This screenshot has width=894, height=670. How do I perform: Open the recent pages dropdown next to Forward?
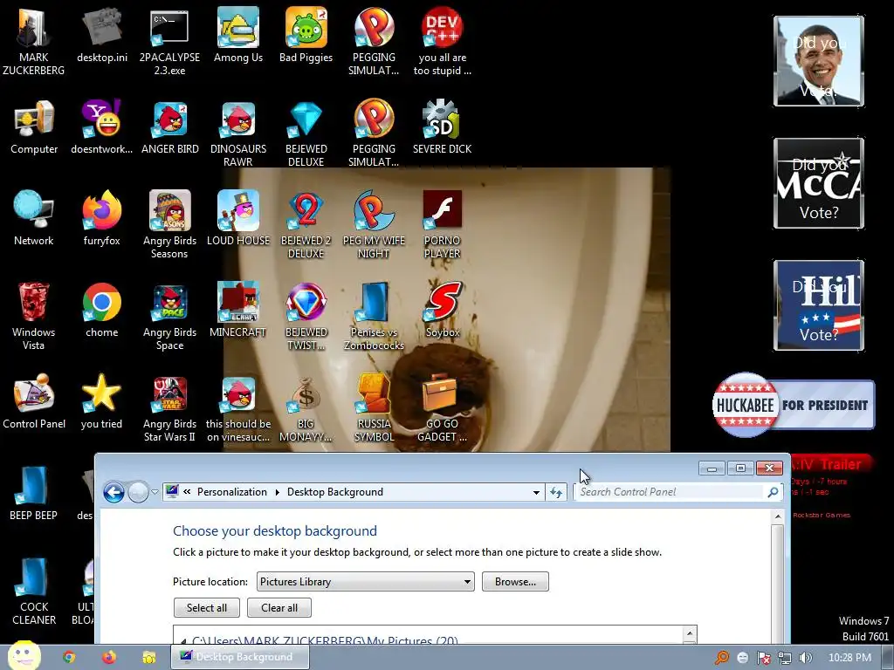pos(155,492)
